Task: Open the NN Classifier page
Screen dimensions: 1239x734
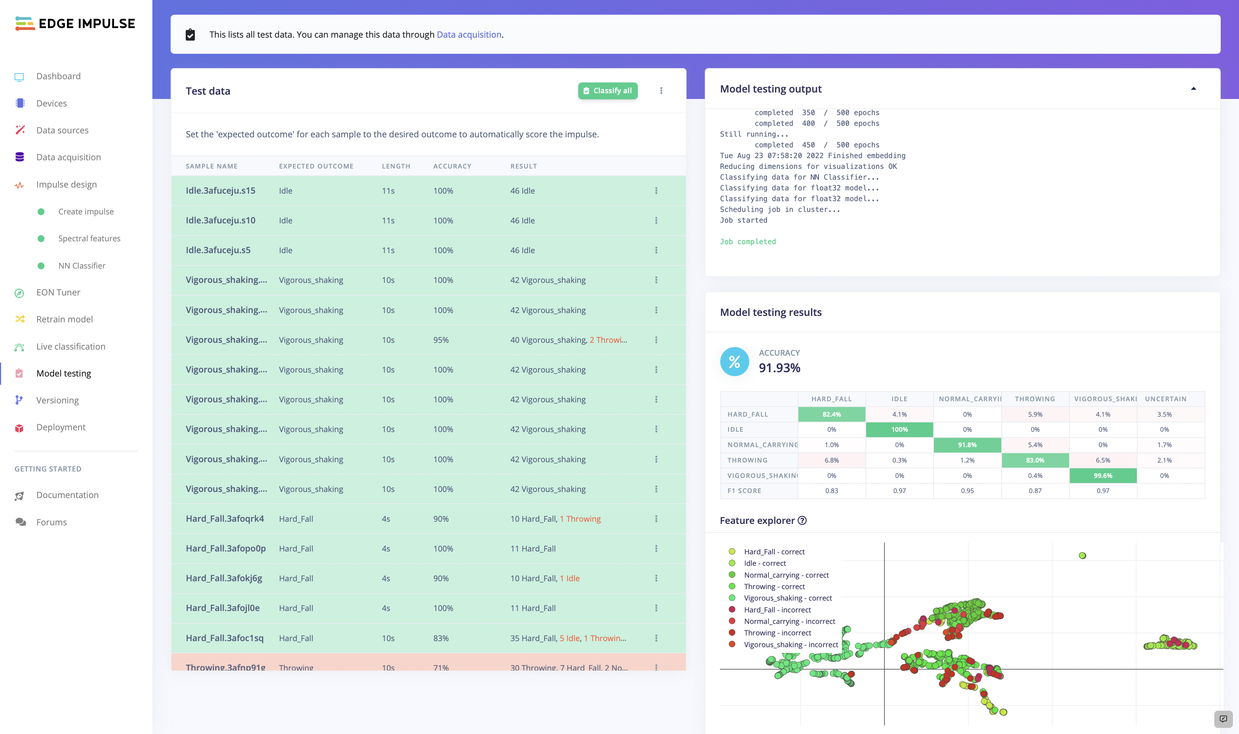Action: point(82,266)
